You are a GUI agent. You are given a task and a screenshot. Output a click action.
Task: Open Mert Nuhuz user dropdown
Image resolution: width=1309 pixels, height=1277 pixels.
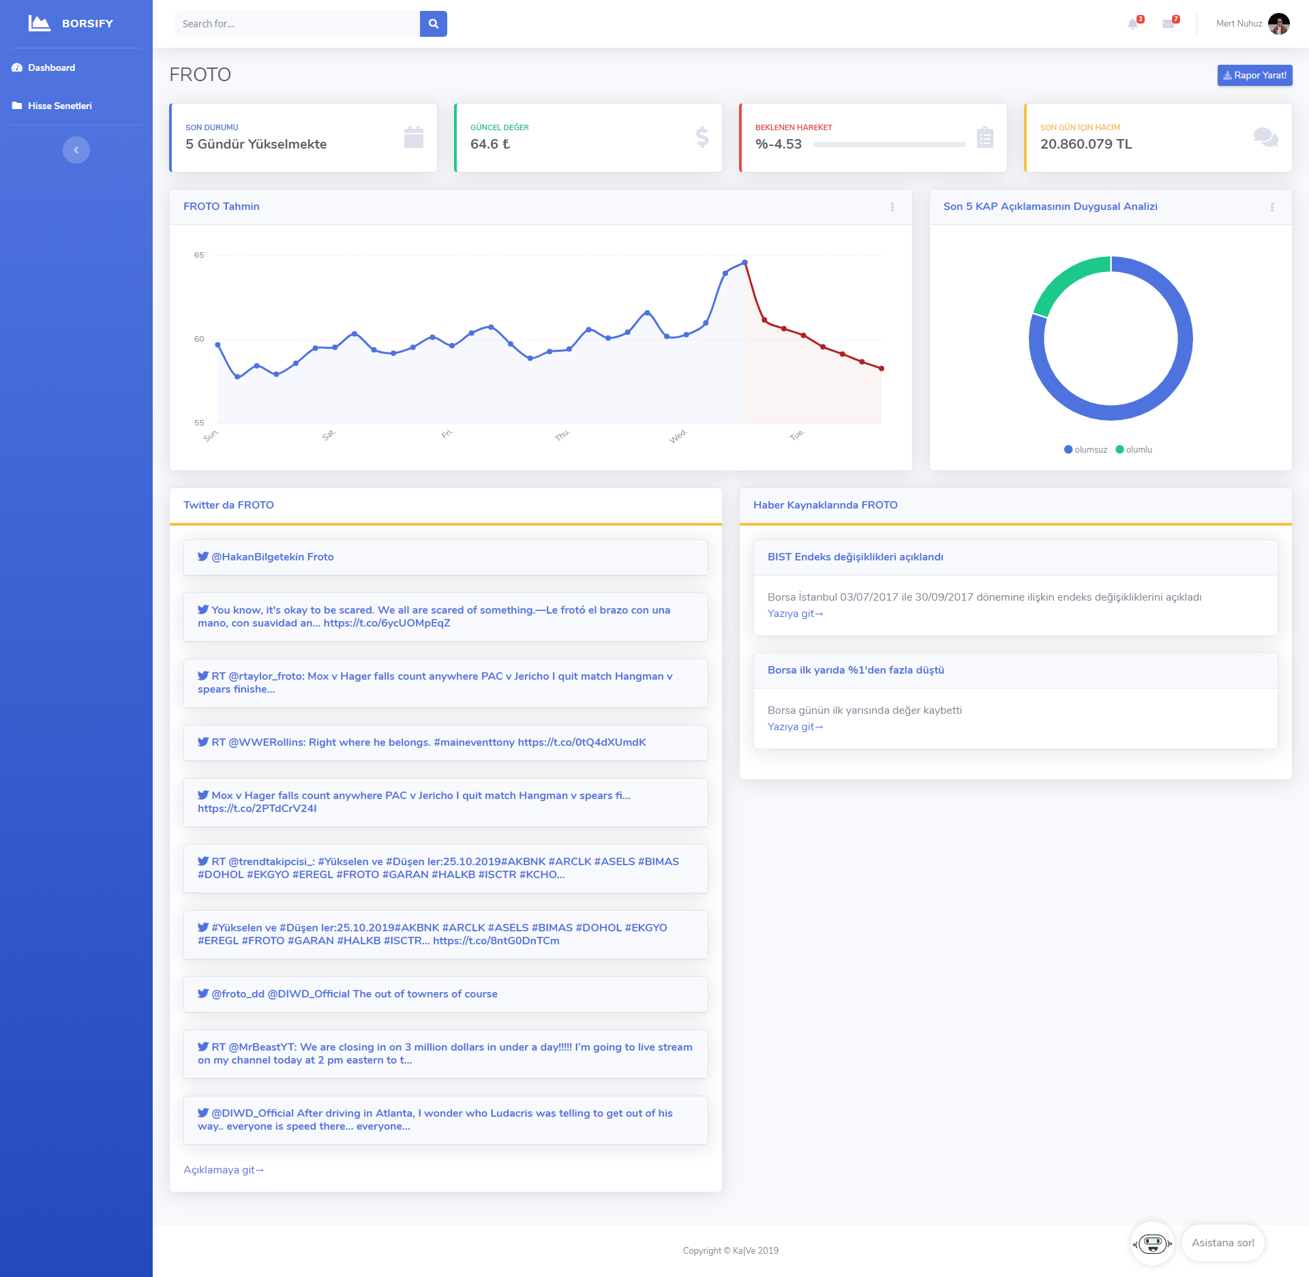point(1239,24)
